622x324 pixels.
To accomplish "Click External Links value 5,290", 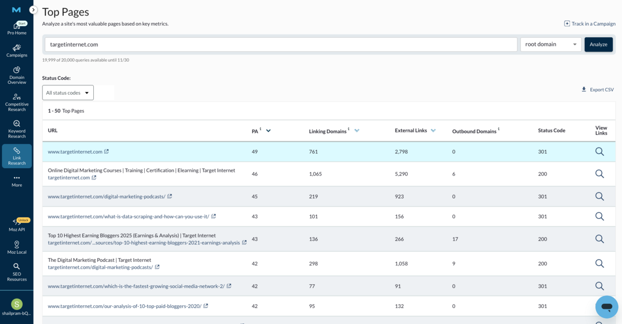I will click(x=402, y=174).
